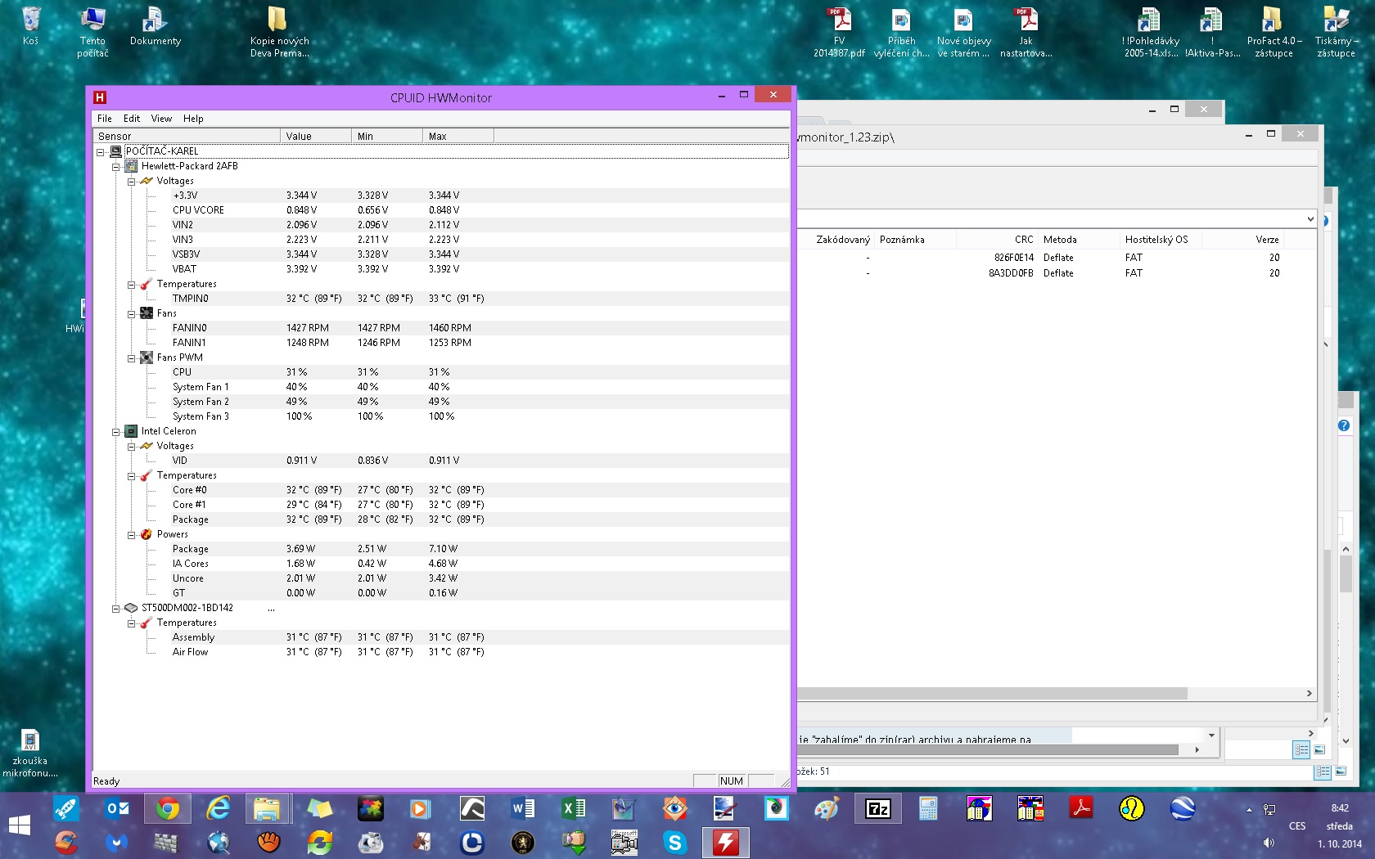Switch to the 7-Zip taskbar window

[877, 809]
